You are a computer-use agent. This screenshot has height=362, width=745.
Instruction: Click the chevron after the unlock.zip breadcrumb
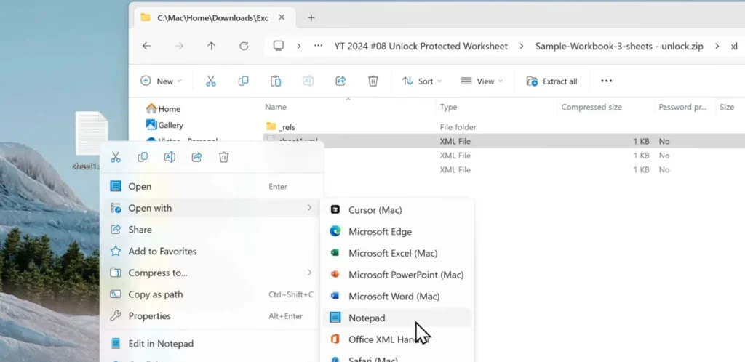click(716, 47)
